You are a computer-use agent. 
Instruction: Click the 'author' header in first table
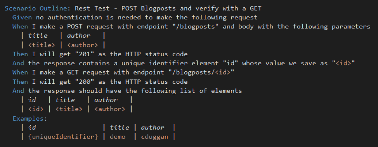click(x=79, y=36)
